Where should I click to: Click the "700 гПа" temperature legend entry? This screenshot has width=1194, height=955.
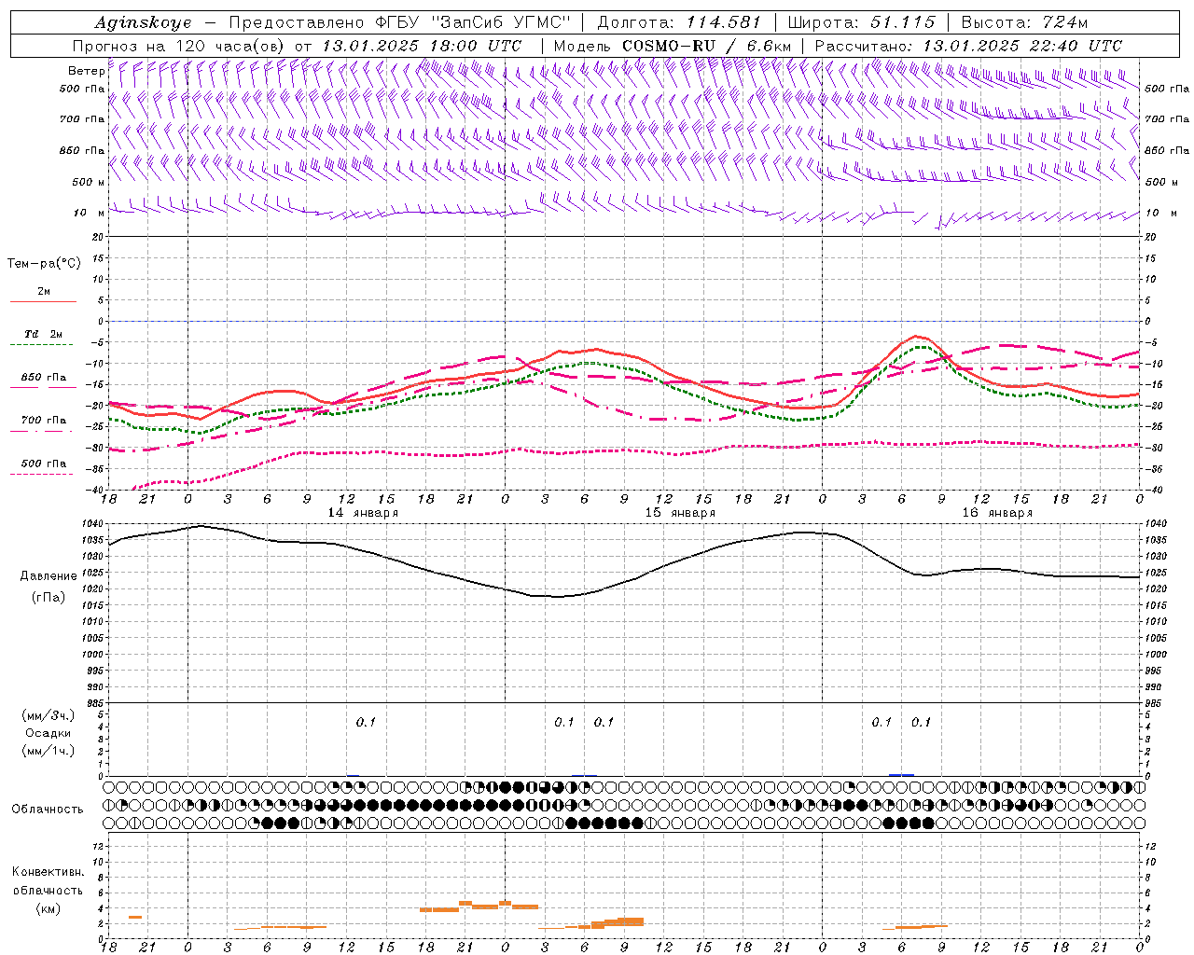coord(44,421)
